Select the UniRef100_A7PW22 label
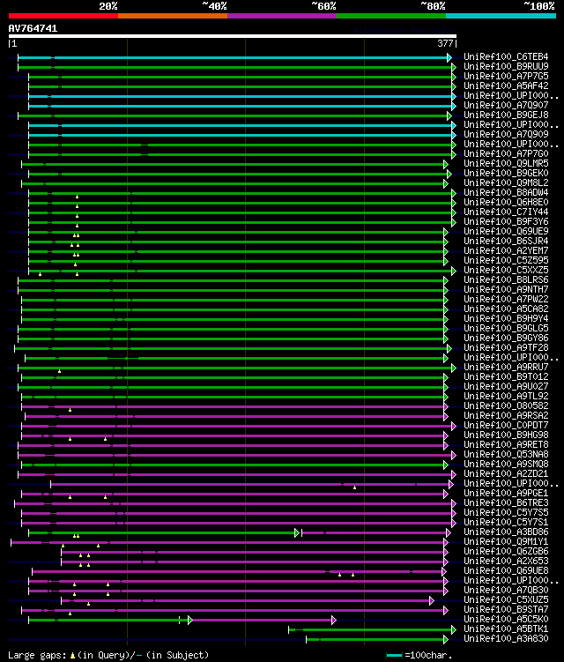 tap(506, 300)
